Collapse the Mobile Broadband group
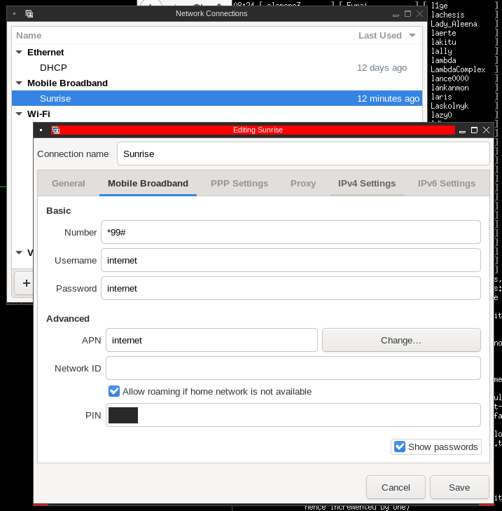502x511 pixels. click(19, 83)
